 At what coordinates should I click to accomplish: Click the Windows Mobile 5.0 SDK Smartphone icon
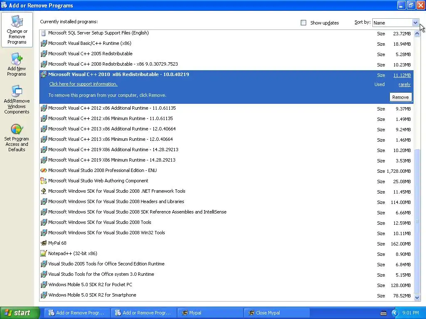[43, 295]
